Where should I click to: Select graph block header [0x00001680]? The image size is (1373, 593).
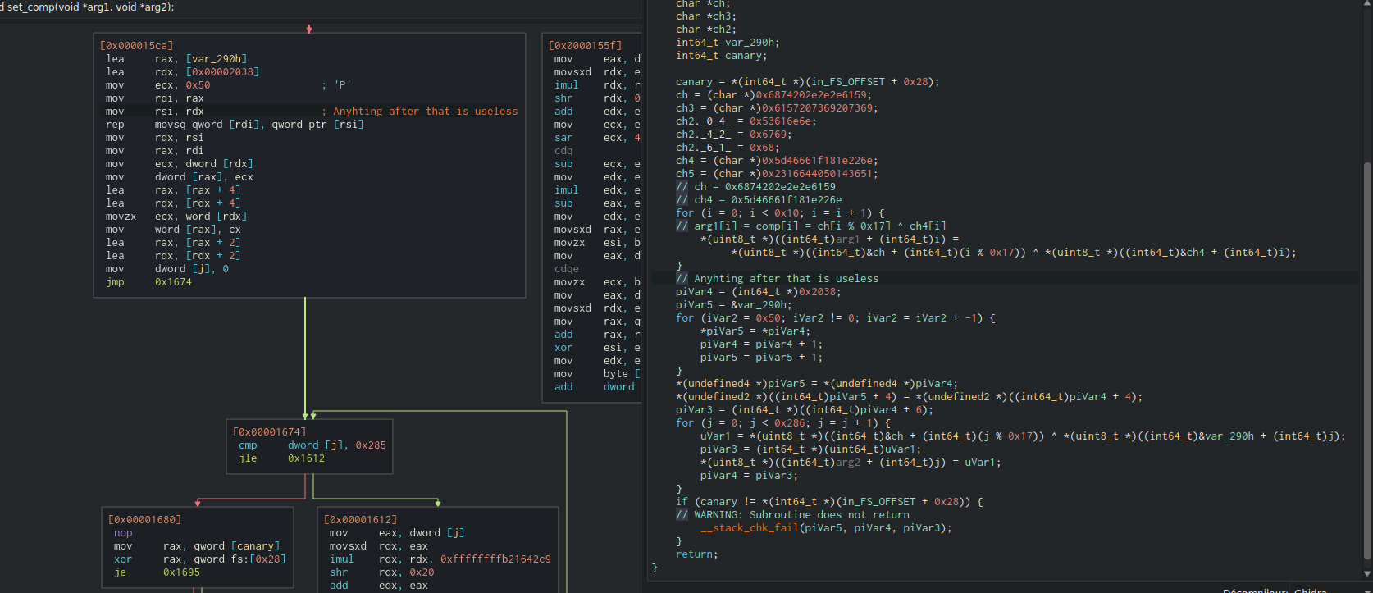[145, 520]
